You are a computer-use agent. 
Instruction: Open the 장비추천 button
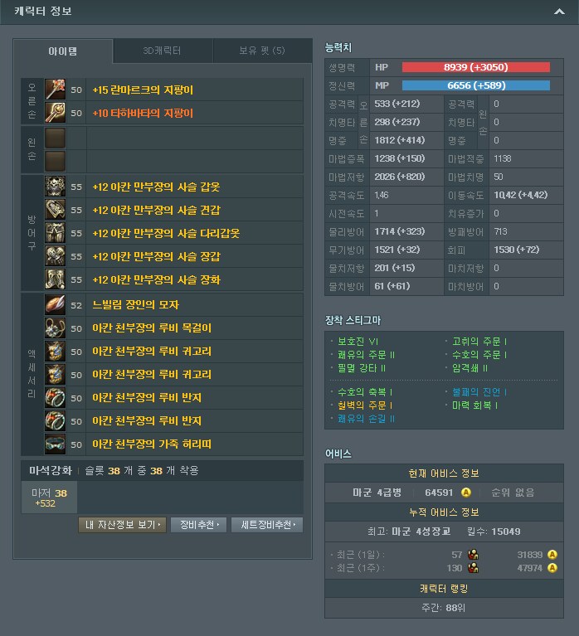199,525
